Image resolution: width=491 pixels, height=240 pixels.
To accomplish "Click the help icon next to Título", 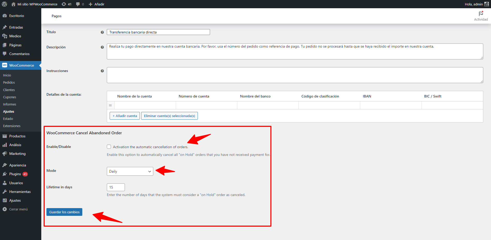I will (102, 32).
